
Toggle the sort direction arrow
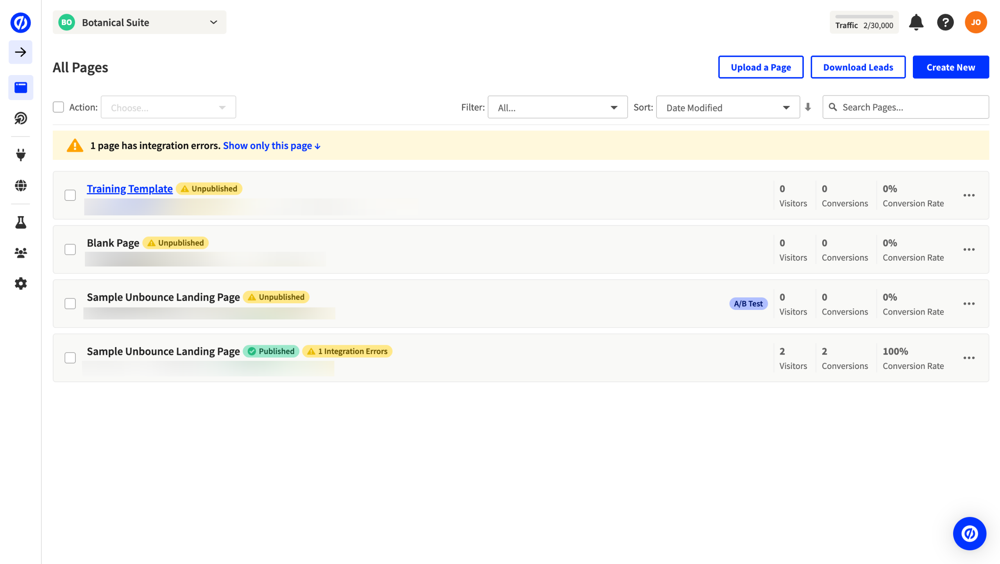808,107
